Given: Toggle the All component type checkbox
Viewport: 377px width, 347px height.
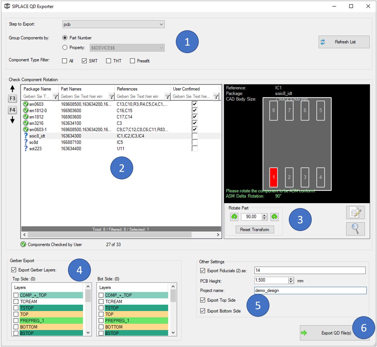Looking at the screenshot, I should pyautogui.click(x=64, y=61).
